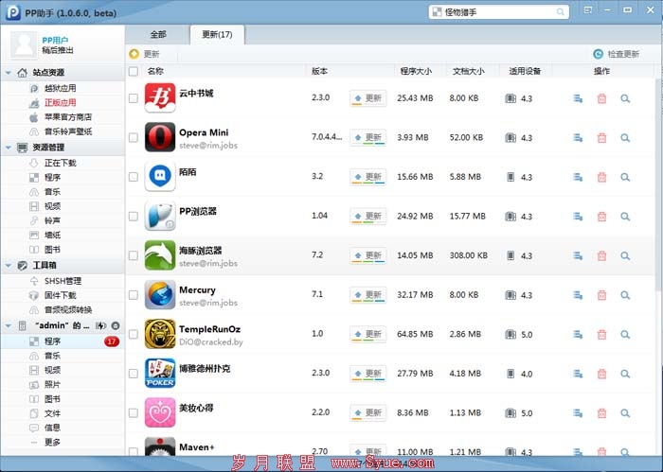Open 铃声 under 资源管理

tap(52, 220)
